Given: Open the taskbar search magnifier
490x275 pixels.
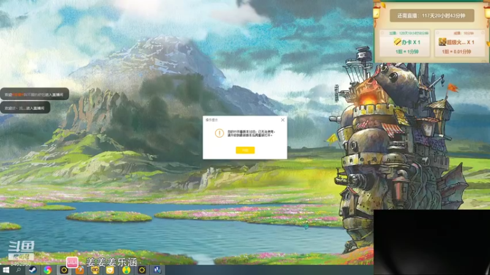Looking at the screenshot, I should (x=18, y=270).
